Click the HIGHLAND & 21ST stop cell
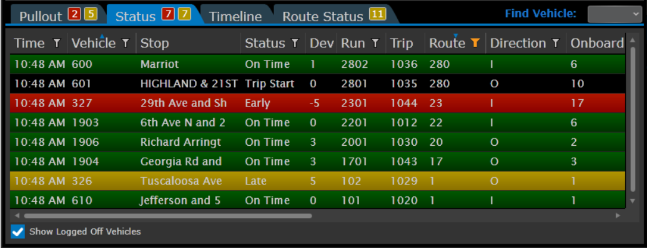Viewport: 647px width, 248px height. pos(189,83)
